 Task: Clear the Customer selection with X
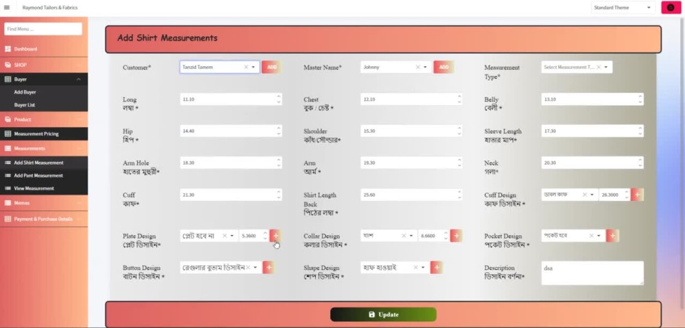pyautogui.click(x=246, y=67)
